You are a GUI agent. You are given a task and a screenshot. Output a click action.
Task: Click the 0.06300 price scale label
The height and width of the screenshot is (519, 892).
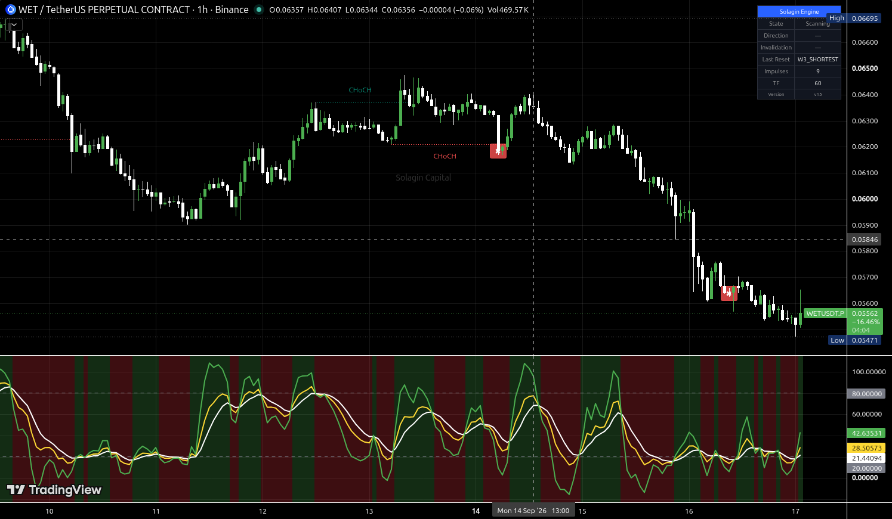pos(865,121)
